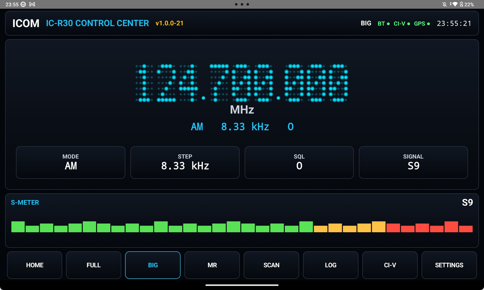Click the Wi-Fi status icon
This screenshot has width=484, height=290.
[455, 4]
